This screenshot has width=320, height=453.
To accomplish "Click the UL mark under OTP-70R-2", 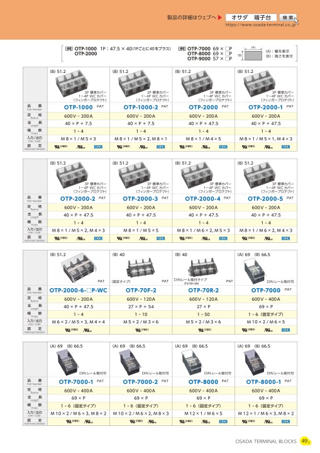I will click(204, 330).
